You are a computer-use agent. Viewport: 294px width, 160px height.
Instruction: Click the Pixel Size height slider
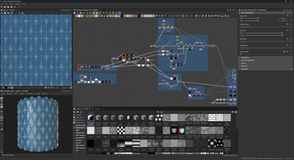(x=264, y=35)
